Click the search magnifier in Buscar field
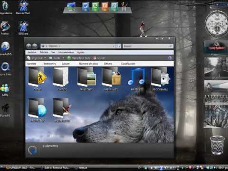This screenshot has height=171, width=228. pos(171,46)
